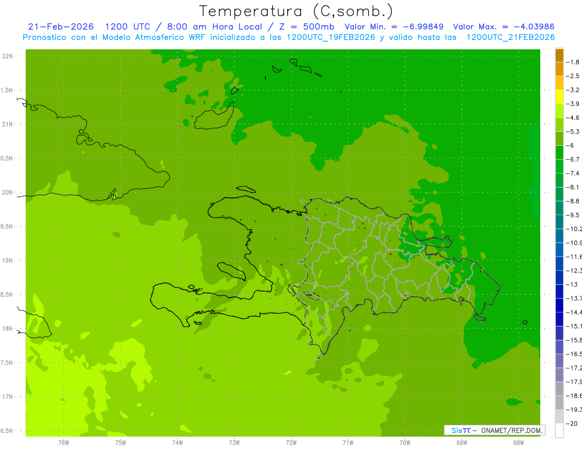Click the '-2.5' legend value
This screenshot has width=582, height=449.
(x=574, y=76)
